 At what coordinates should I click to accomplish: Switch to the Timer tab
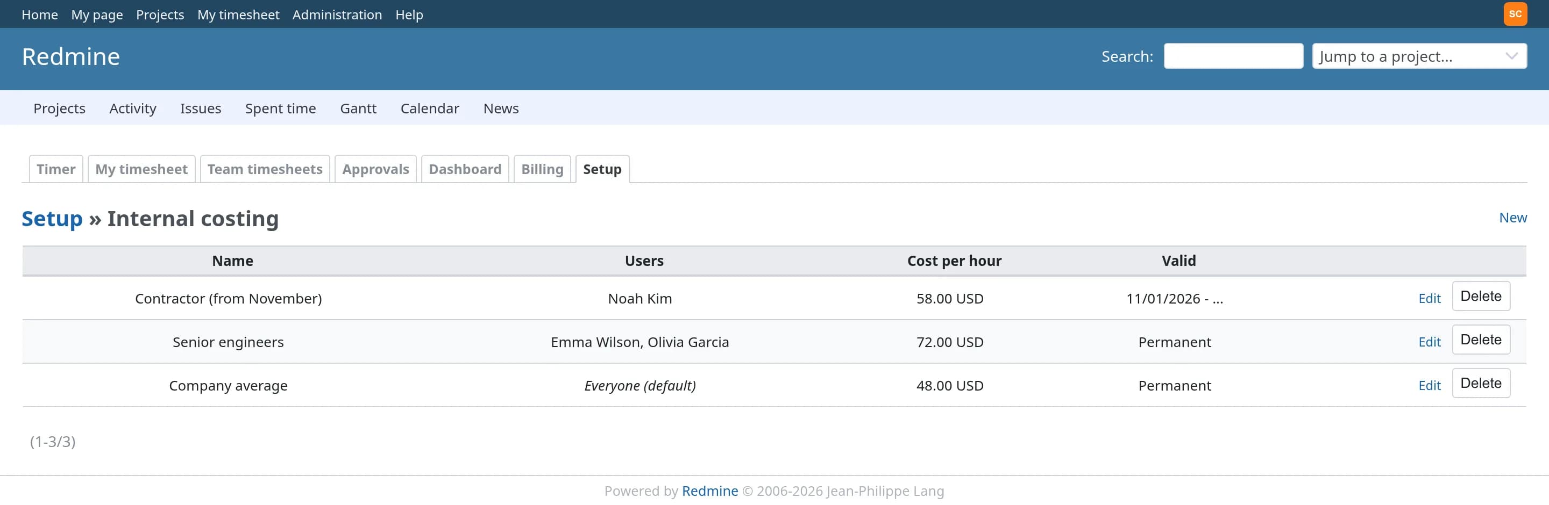point(56,169)
